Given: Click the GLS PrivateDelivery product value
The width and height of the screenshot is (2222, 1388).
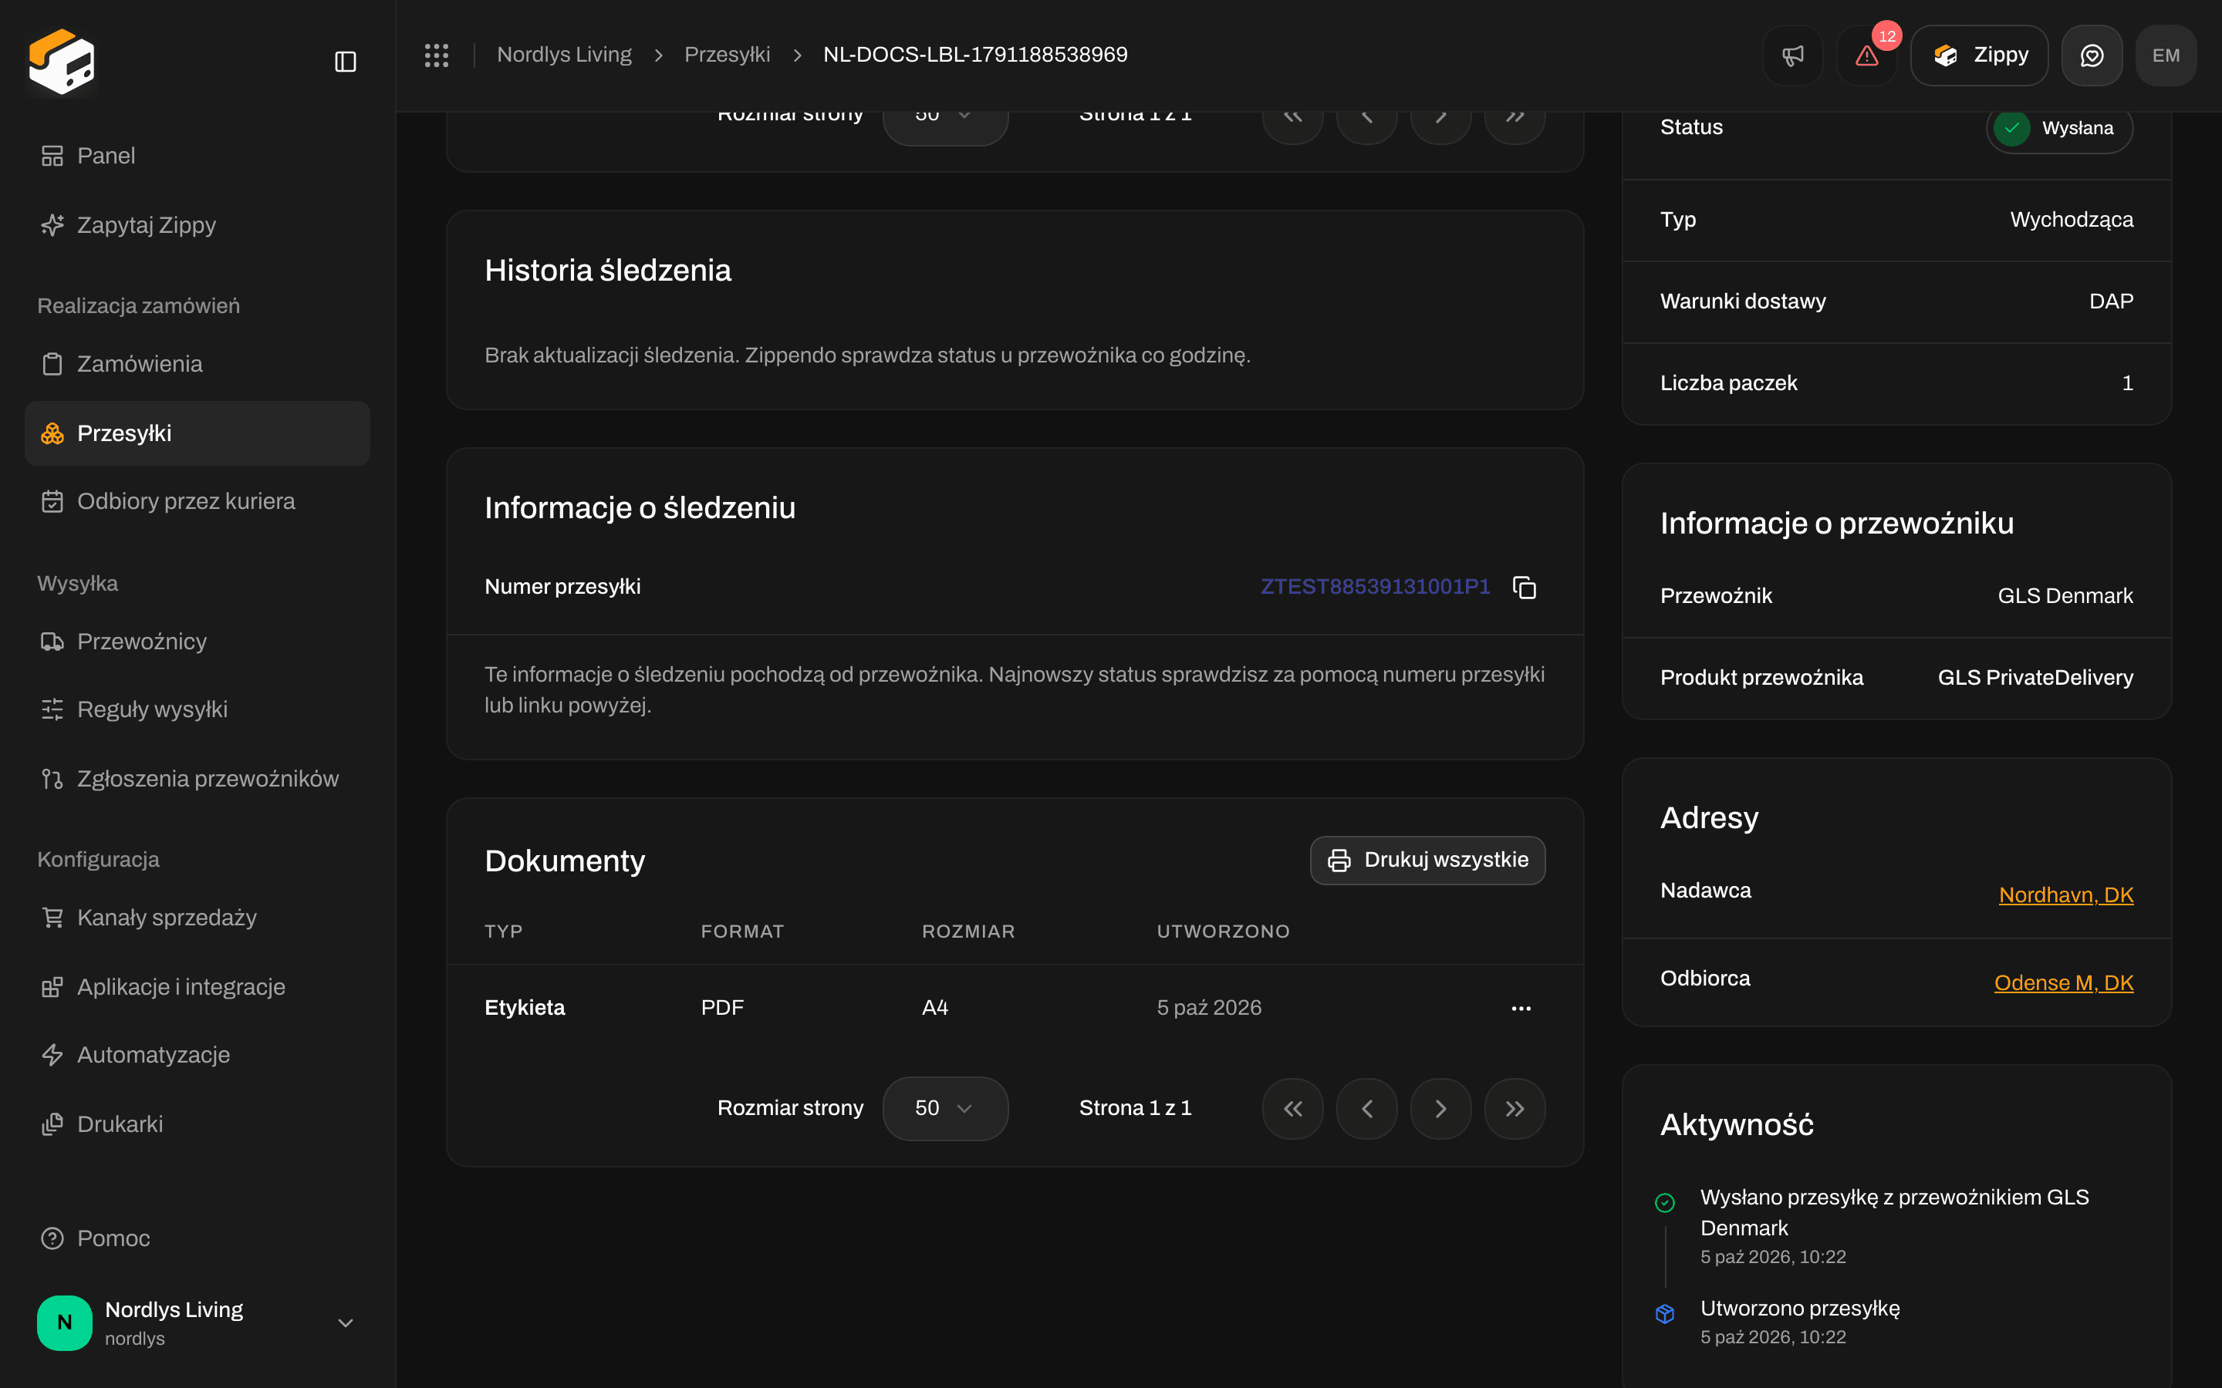Looking at the screenshot, I should 2035,678.
